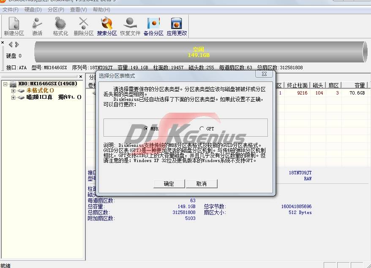
Task: Click the 扇区大小 label in the details pane
Action: [x=215, y=212]
